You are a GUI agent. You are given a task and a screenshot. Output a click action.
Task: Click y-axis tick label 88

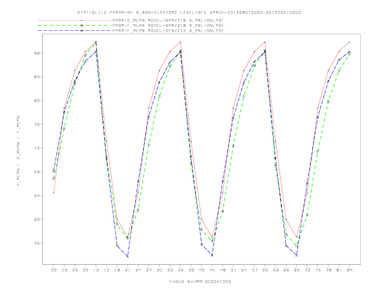(37, 53)
